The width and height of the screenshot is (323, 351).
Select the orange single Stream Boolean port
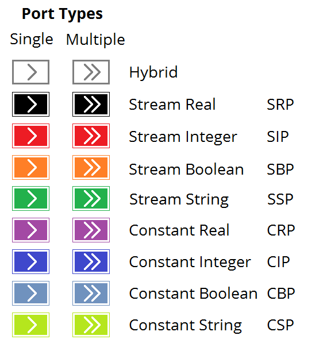[x=30, y=167]
